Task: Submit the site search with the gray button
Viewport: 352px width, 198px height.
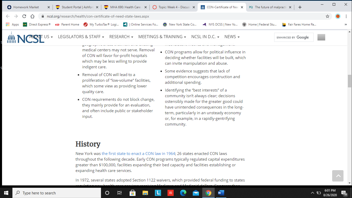Action: [x=321, y=37]
